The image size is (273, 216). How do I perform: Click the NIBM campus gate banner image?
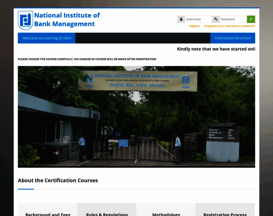(136, 117)
